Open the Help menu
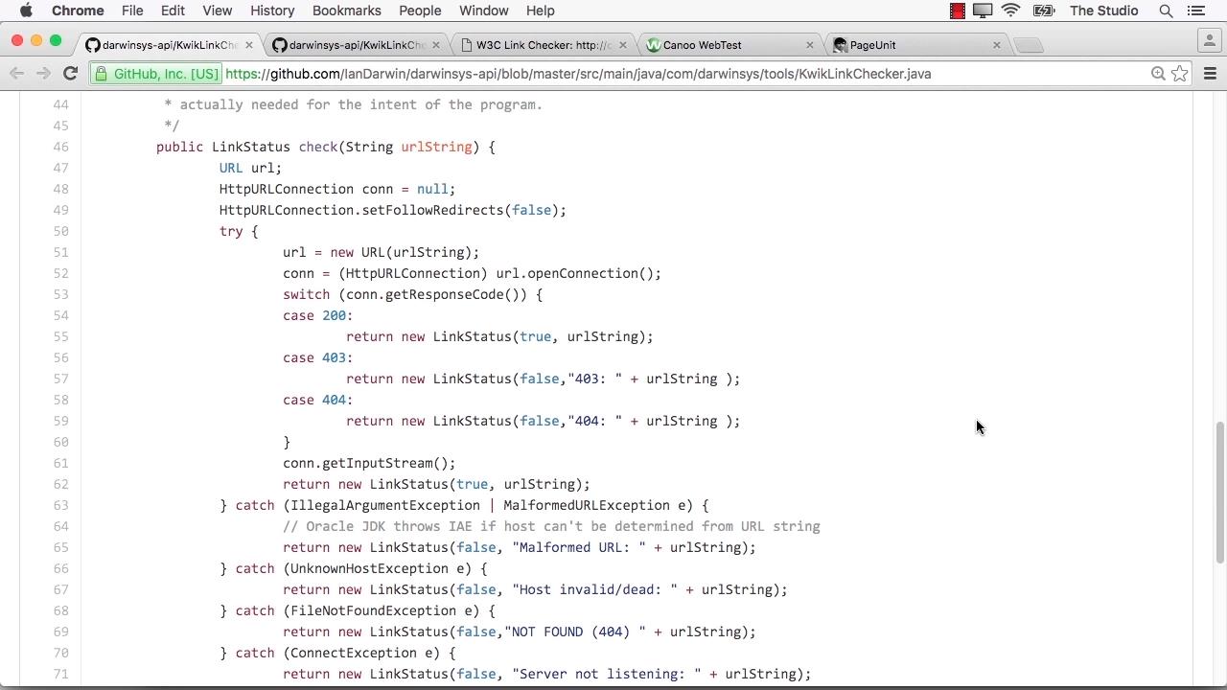This screenshot has height=690, width=1227. (540, 11)
